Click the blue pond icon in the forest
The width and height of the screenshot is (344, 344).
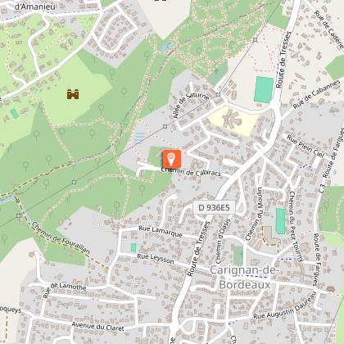pos(165,48)
